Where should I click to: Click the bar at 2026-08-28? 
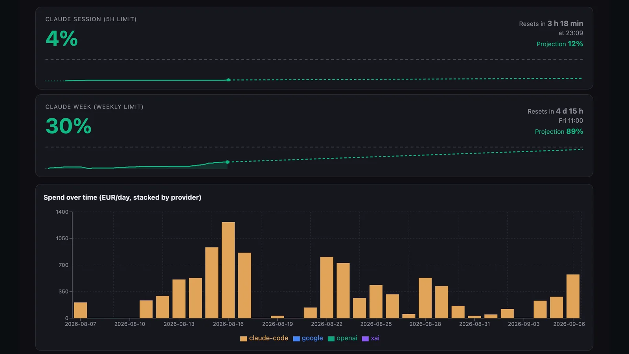(x=425, y=298)
